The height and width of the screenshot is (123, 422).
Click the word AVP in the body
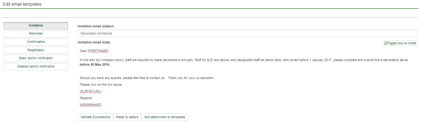(x=210, y=60)
